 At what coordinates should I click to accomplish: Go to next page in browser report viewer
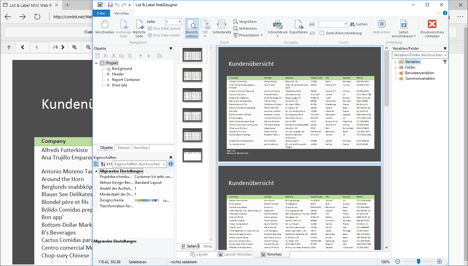(x=63, y=47)
